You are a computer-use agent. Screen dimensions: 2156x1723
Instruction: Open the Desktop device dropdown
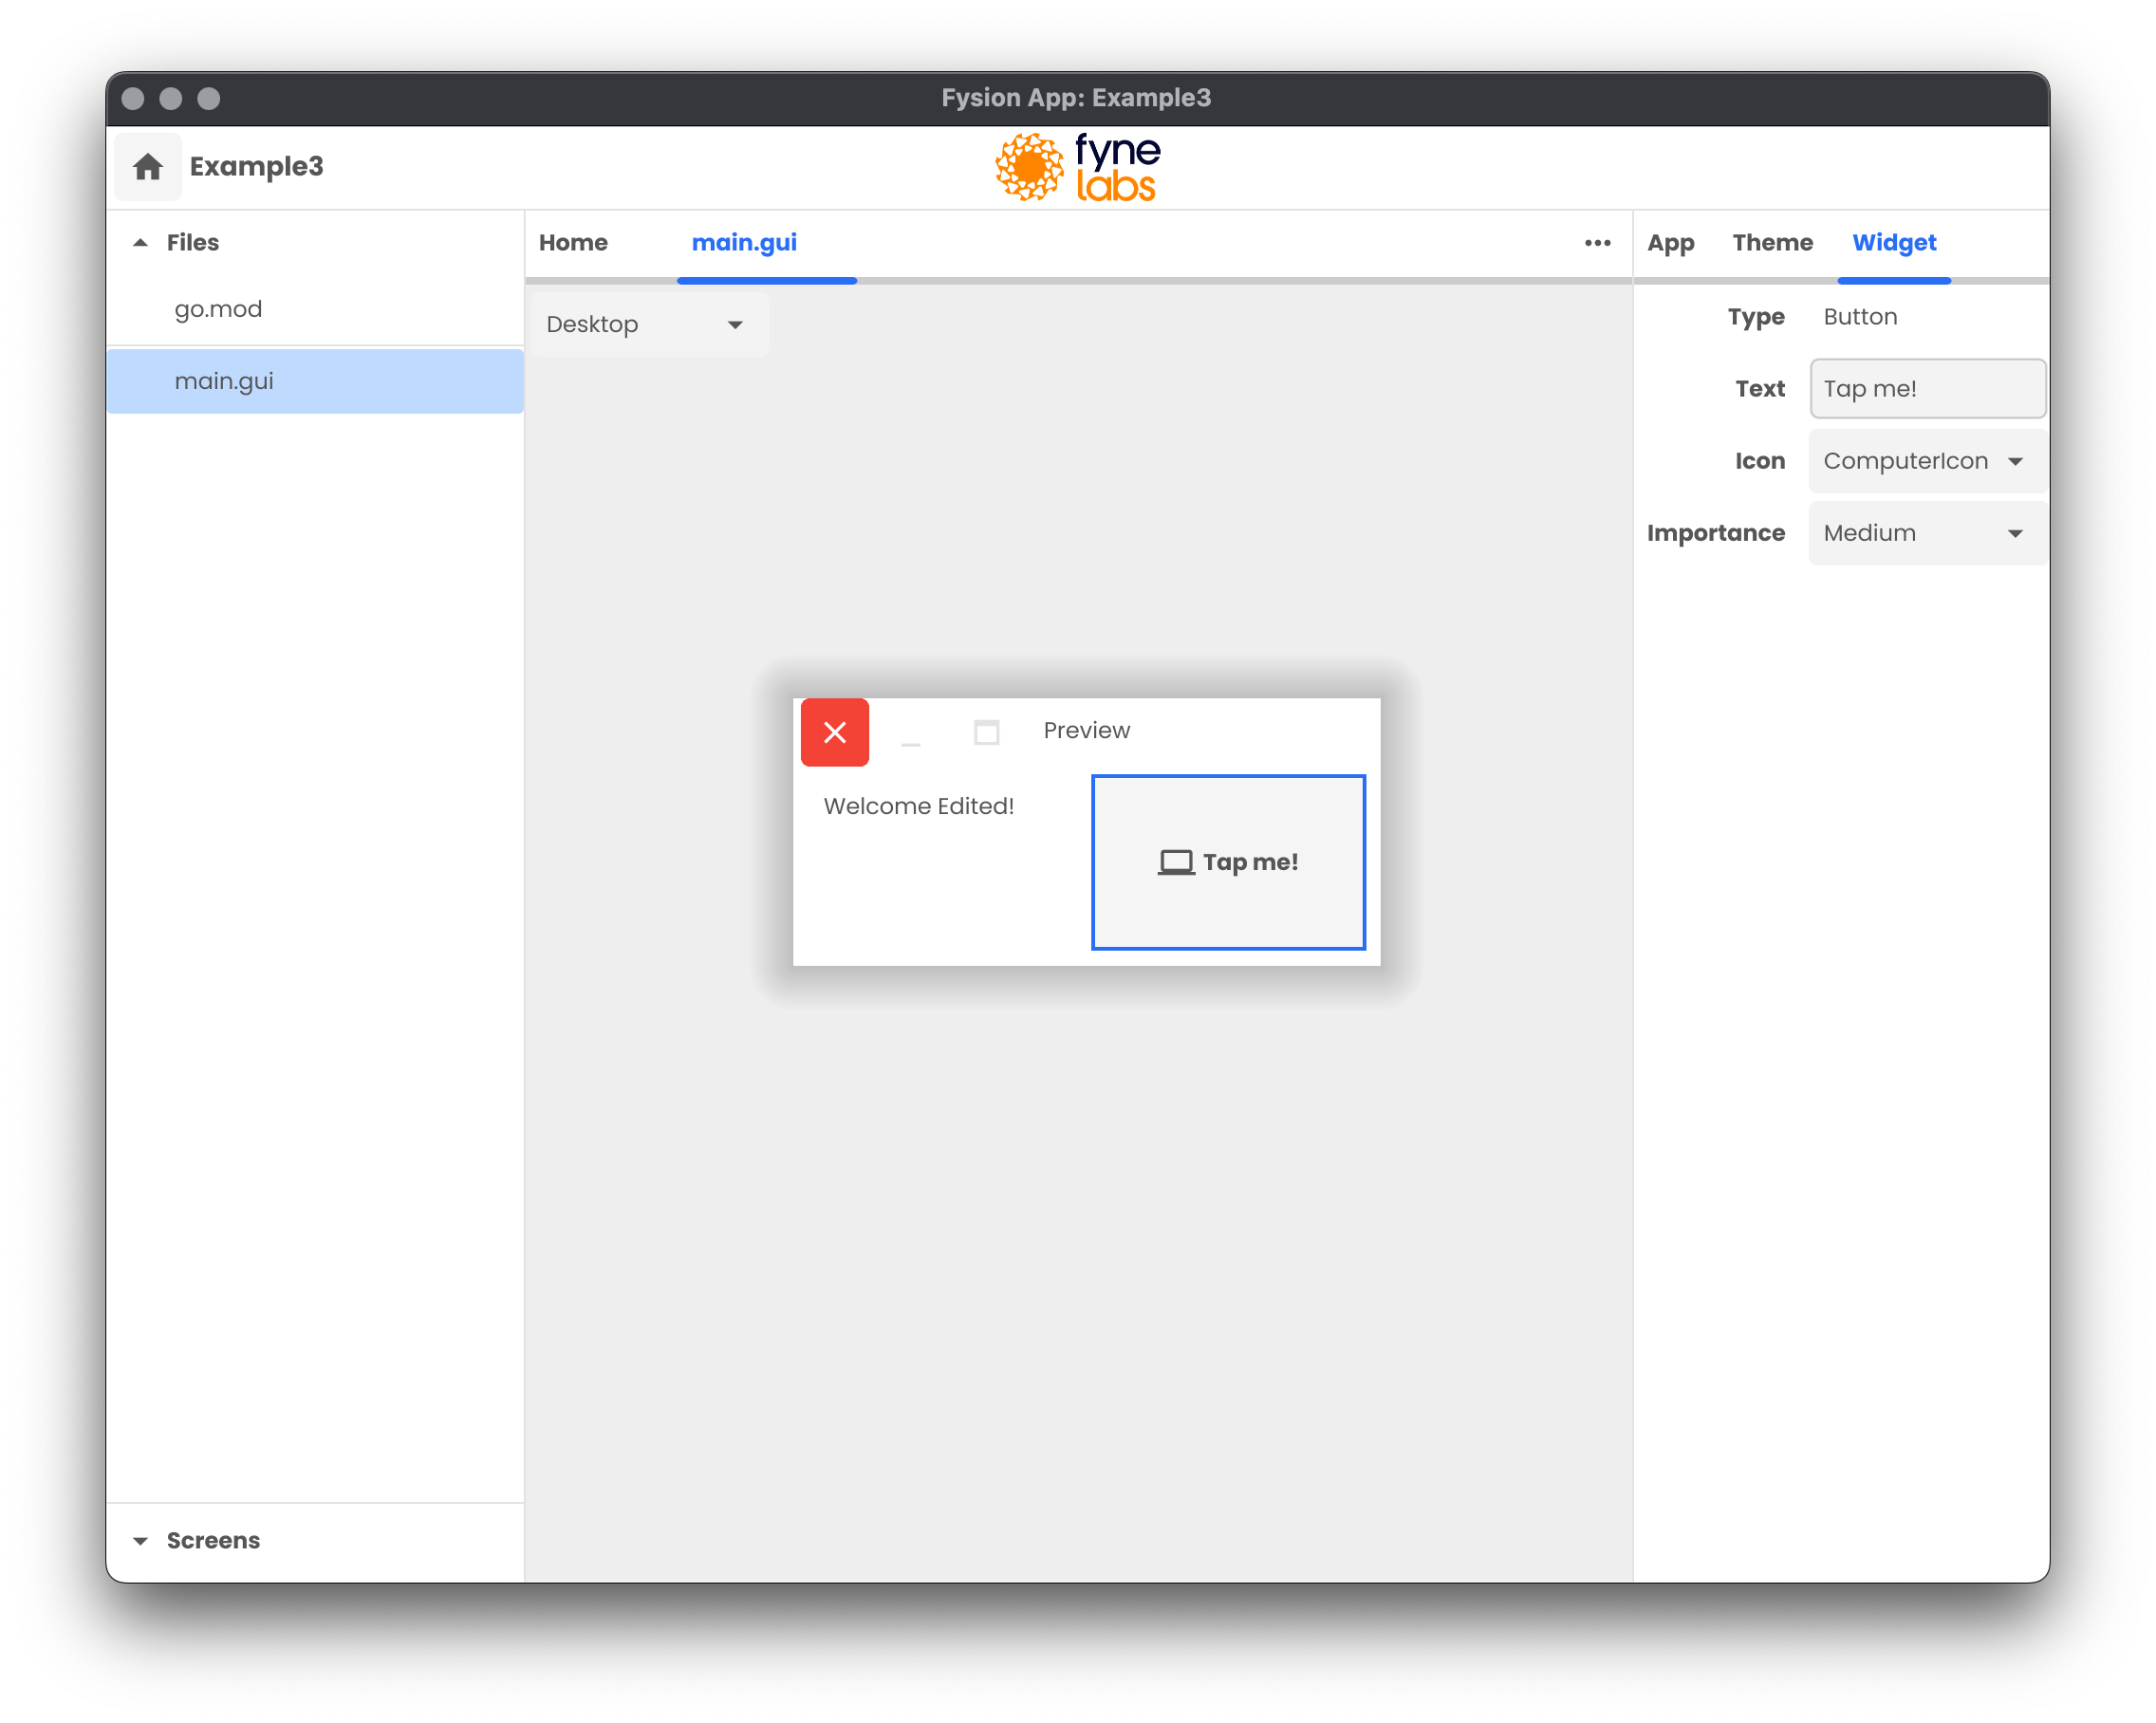pos(648,324)
